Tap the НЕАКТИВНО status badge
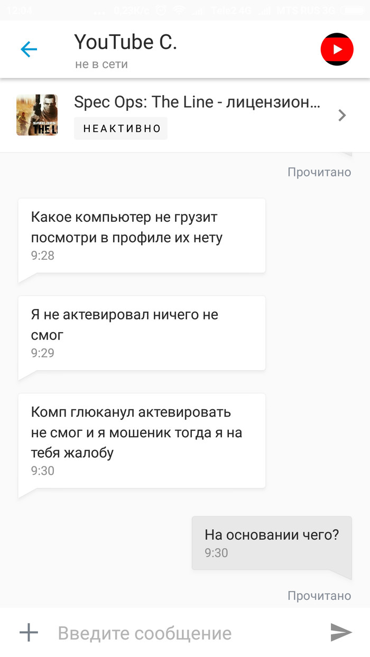Viewport: 370px width, 657px height. [x=121, y=128]
